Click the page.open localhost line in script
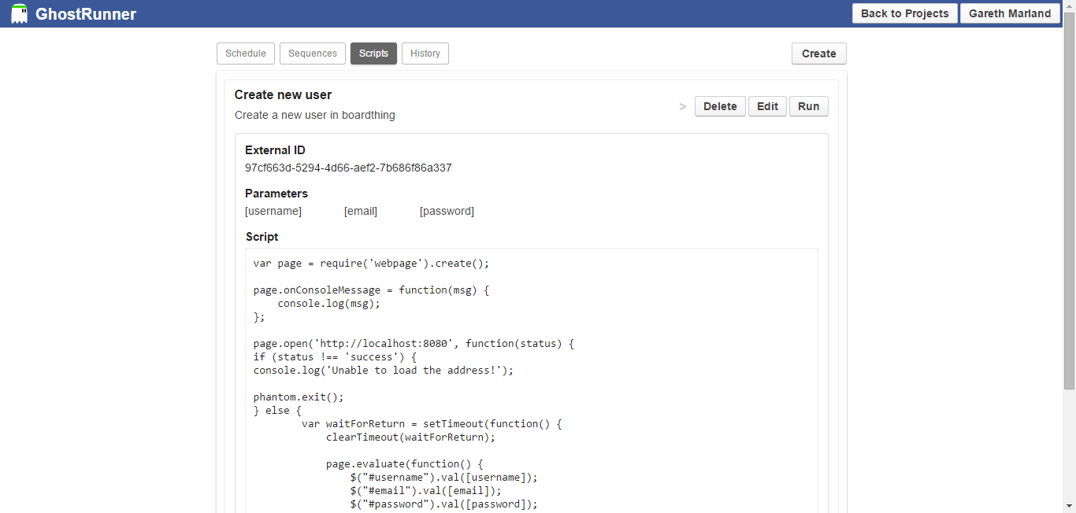Screen dimensions: 1076x513 coord(414,343)
